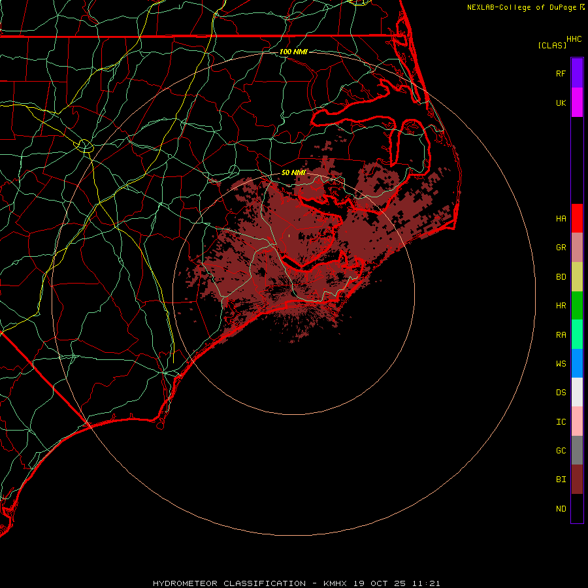588x588 pixels.
Task: Click the ND black legend swatch
Action: (577, 508)
